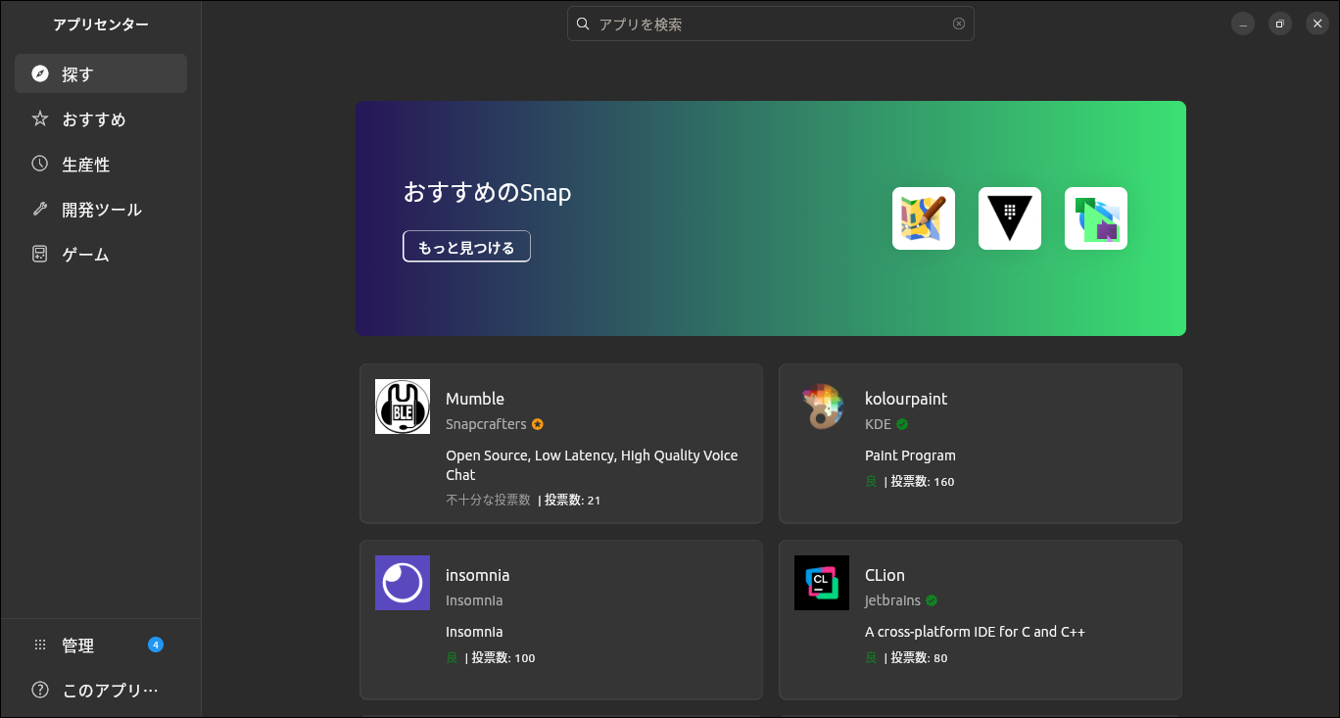The image size is (1340, 718).
Task: Go to the 生産性 category
Action: (101, 164)
